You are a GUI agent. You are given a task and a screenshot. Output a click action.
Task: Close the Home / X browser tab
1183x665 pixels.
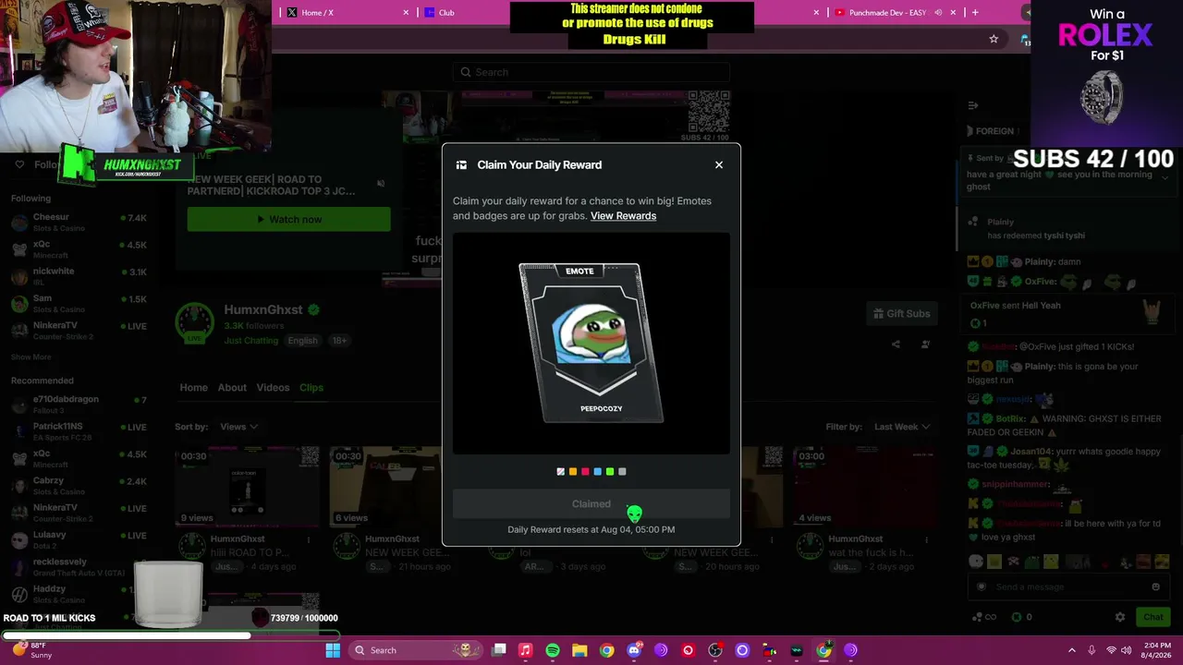click(405, 12)
